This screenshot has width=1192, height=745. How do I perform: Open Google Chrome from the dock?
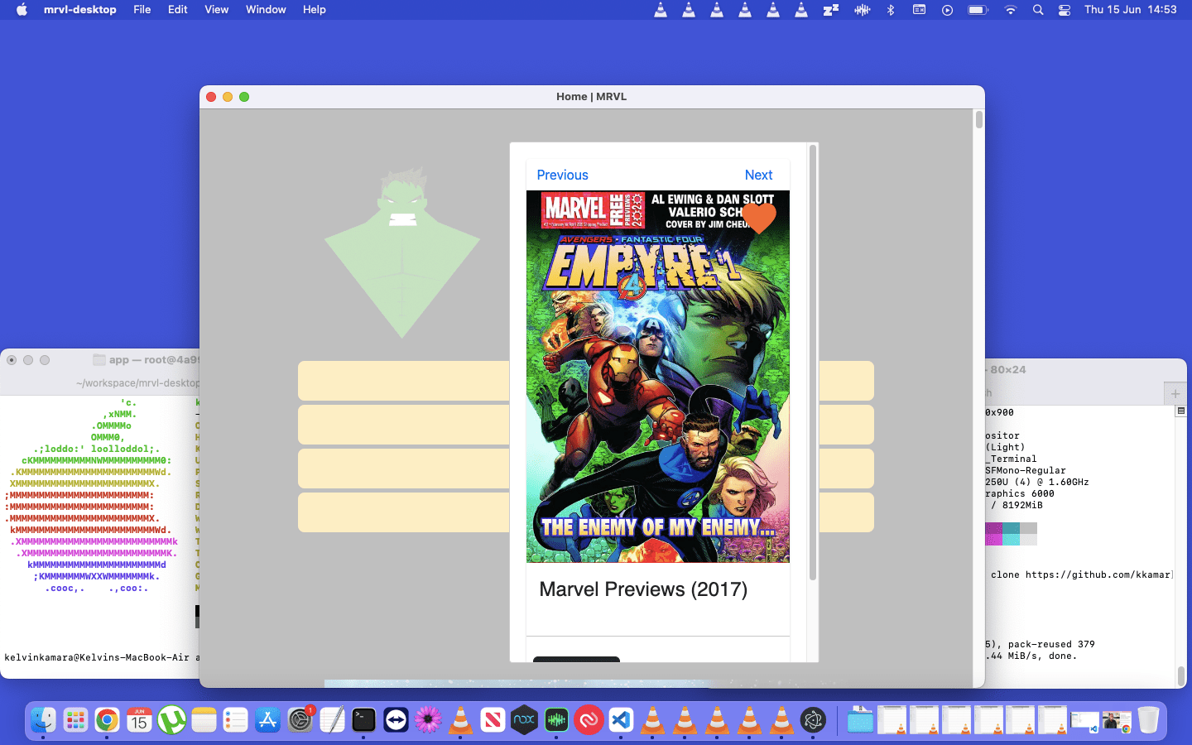tap(107, 720)
